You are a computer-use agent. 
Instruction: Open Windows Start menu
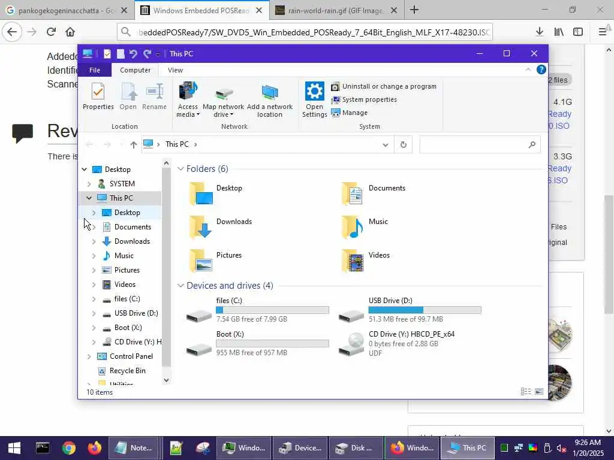pos(14,448)
